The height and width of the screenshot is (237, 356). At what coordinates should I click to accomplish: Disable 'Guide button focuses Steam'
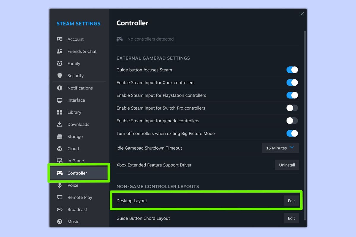(292, 70)
